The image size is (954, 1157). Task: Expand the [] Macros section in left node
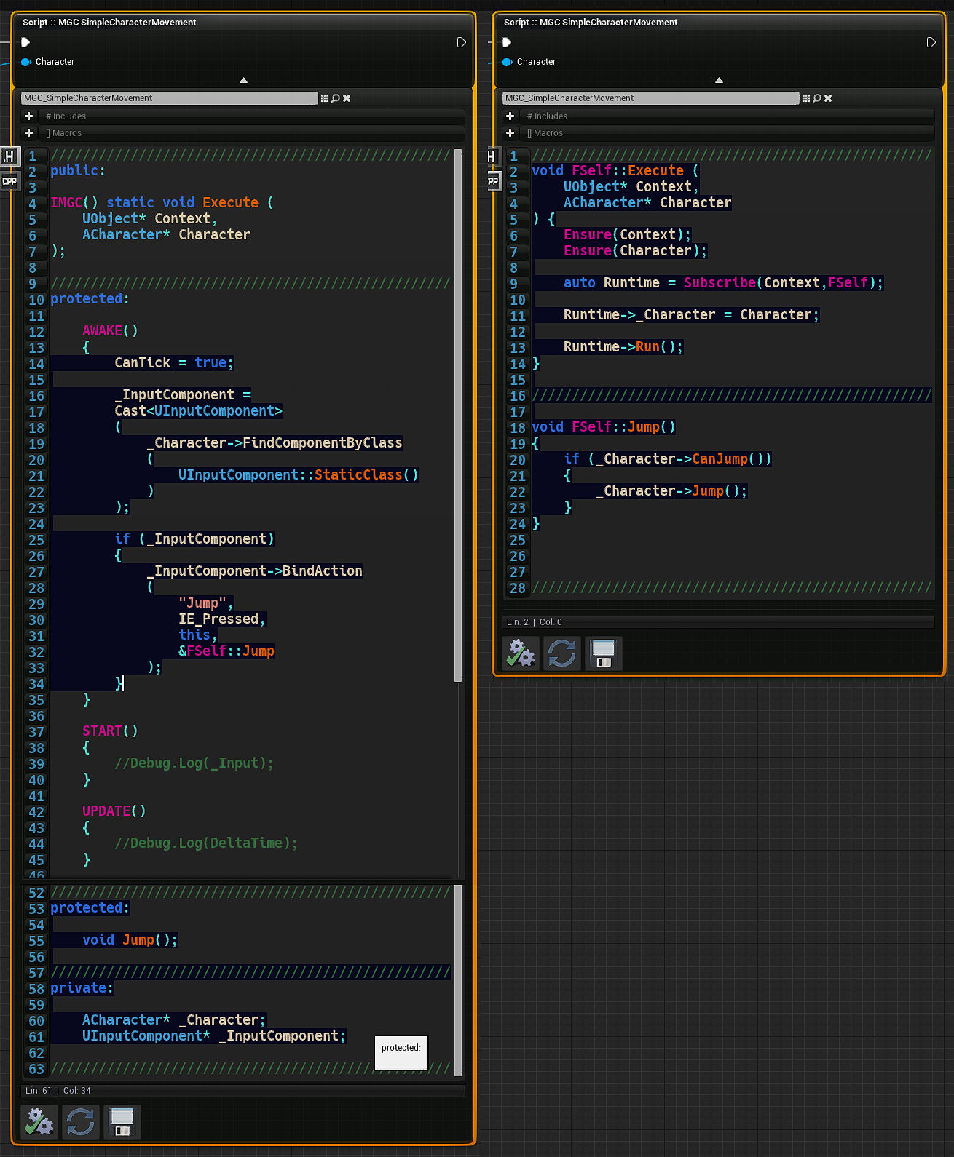pyautogui.click(x=252, y=132)
